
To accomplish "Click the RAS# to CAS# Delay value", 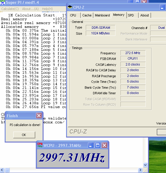I will click(133, 70).
